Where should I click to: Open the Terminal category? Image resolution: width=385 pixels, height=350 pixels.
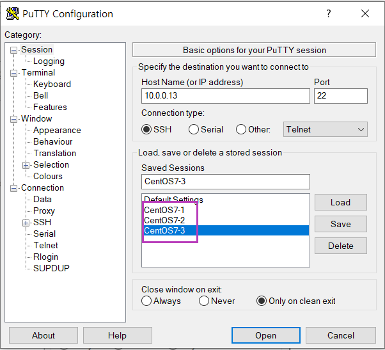point(38,73)
